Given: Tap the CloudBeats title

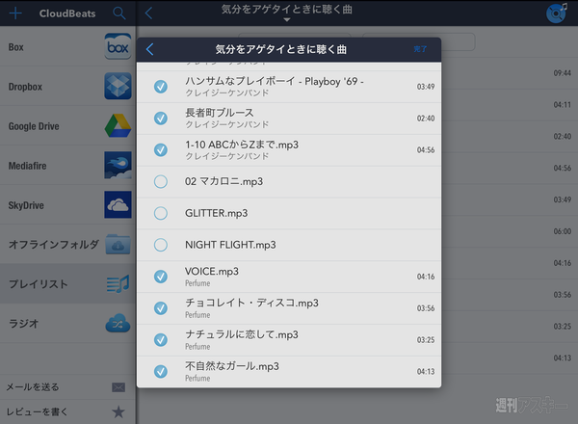Looking at the screenshot, I should click(67, 13).
